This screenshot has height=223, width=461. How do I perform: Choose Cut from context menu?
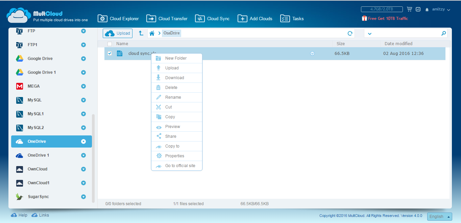(x=177, y=107)
